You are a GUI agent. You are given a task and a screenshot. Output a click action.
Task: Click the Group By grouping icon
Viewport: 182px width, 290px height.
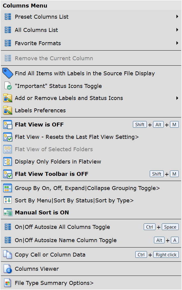(x=8, y=188)
